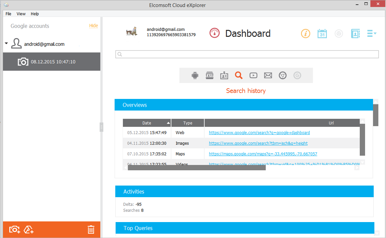Open the File menu

click(8, 14)
